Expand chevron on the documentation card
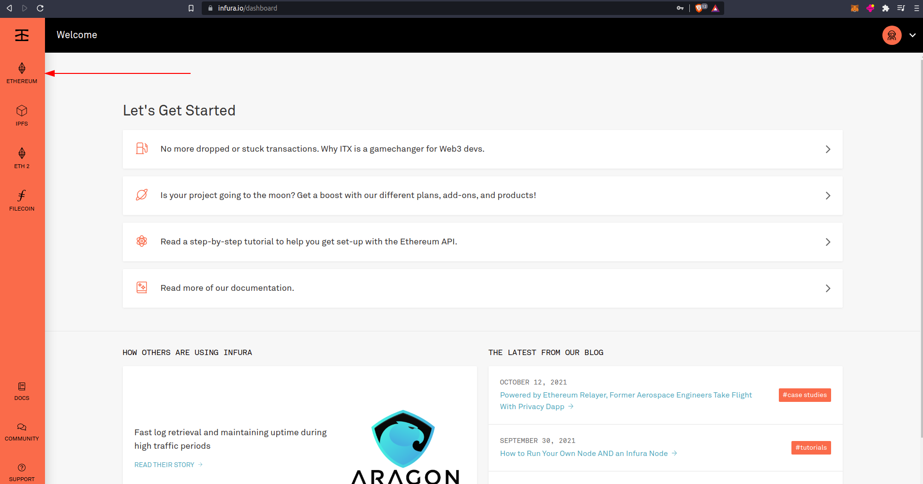The image size is (923, 484). pyautogui.click(x=828, y=288)
